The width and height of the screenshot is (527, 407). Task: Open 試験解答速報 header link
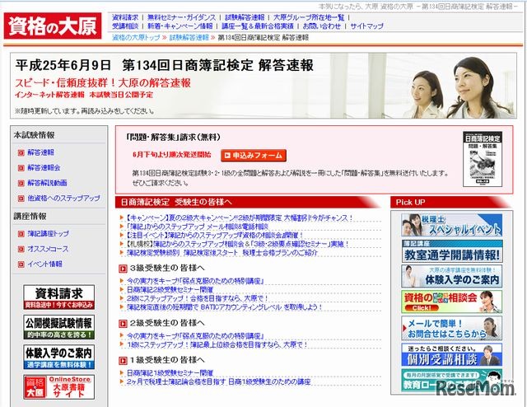coord(245,17)
